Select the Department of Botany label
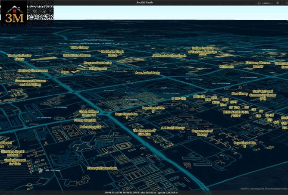288x195 pixels. (x=202, y=132)
